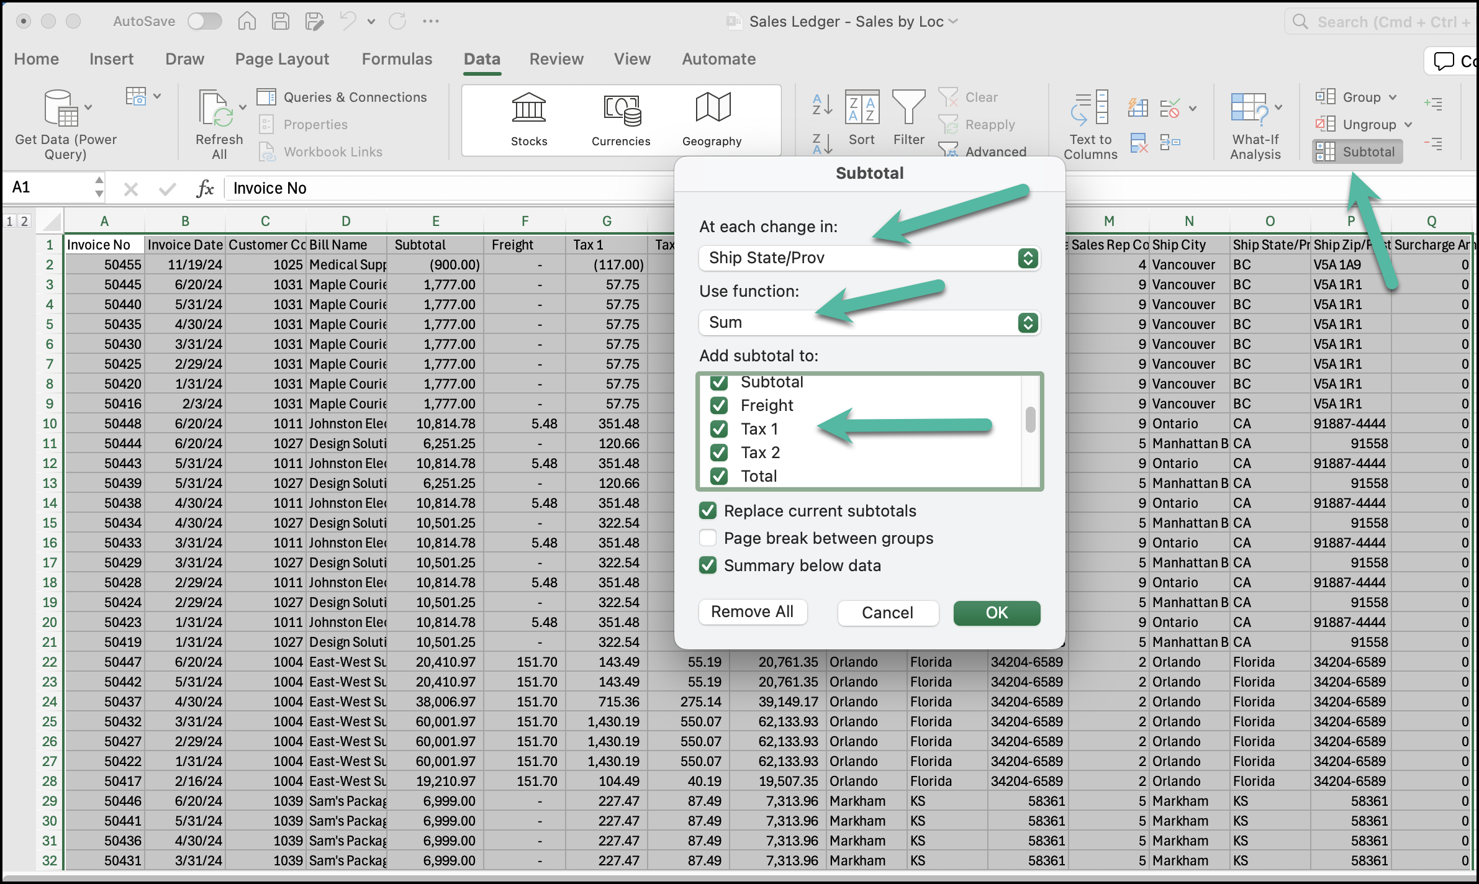
Task: Click the Sort ascending A-Z icon
Action: coord(823,104)
